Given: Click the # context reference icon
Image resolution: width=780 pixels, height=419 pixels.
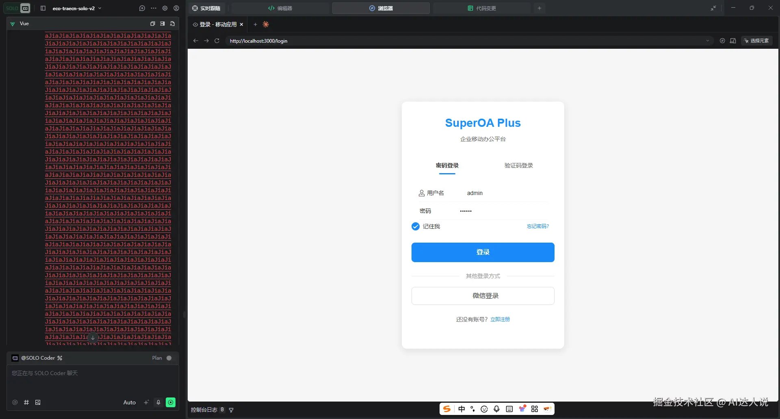Looking at the screenshot, I should coord(26,402).
